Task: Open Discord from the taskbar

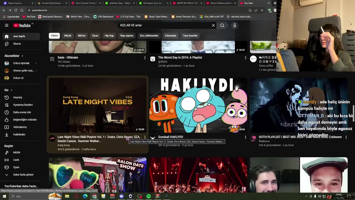Action: [x=121, y=196]
